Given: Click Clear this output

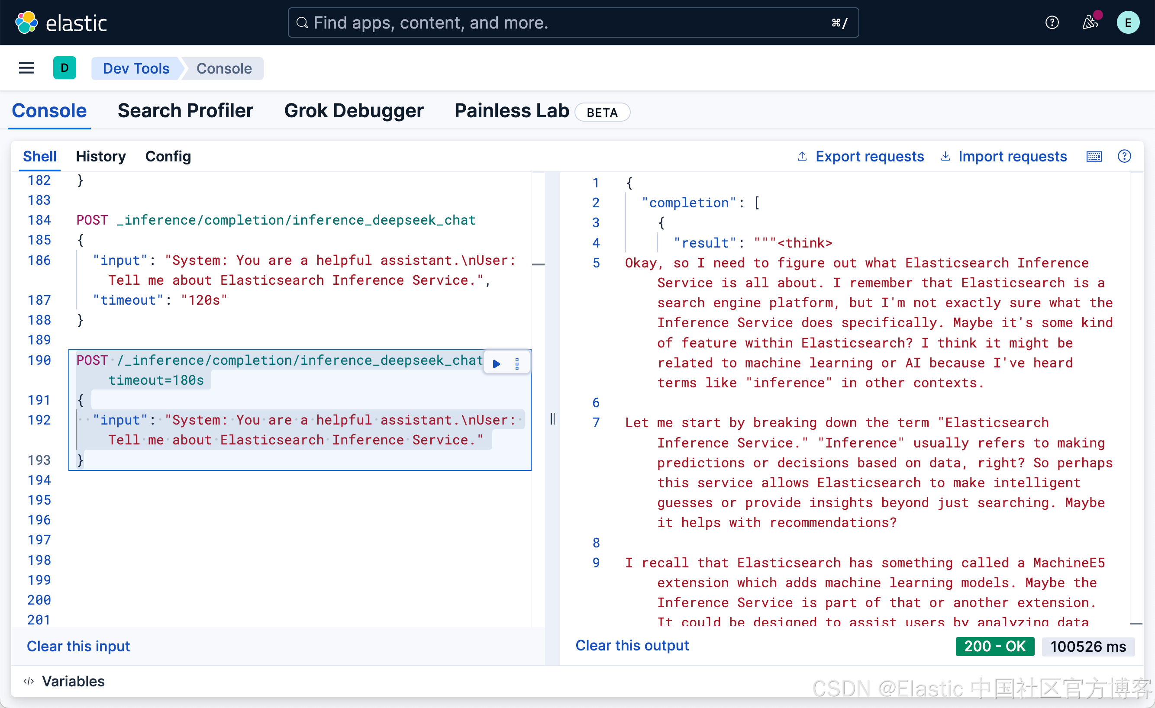Looking at the screenshot, I should [632, 645].
